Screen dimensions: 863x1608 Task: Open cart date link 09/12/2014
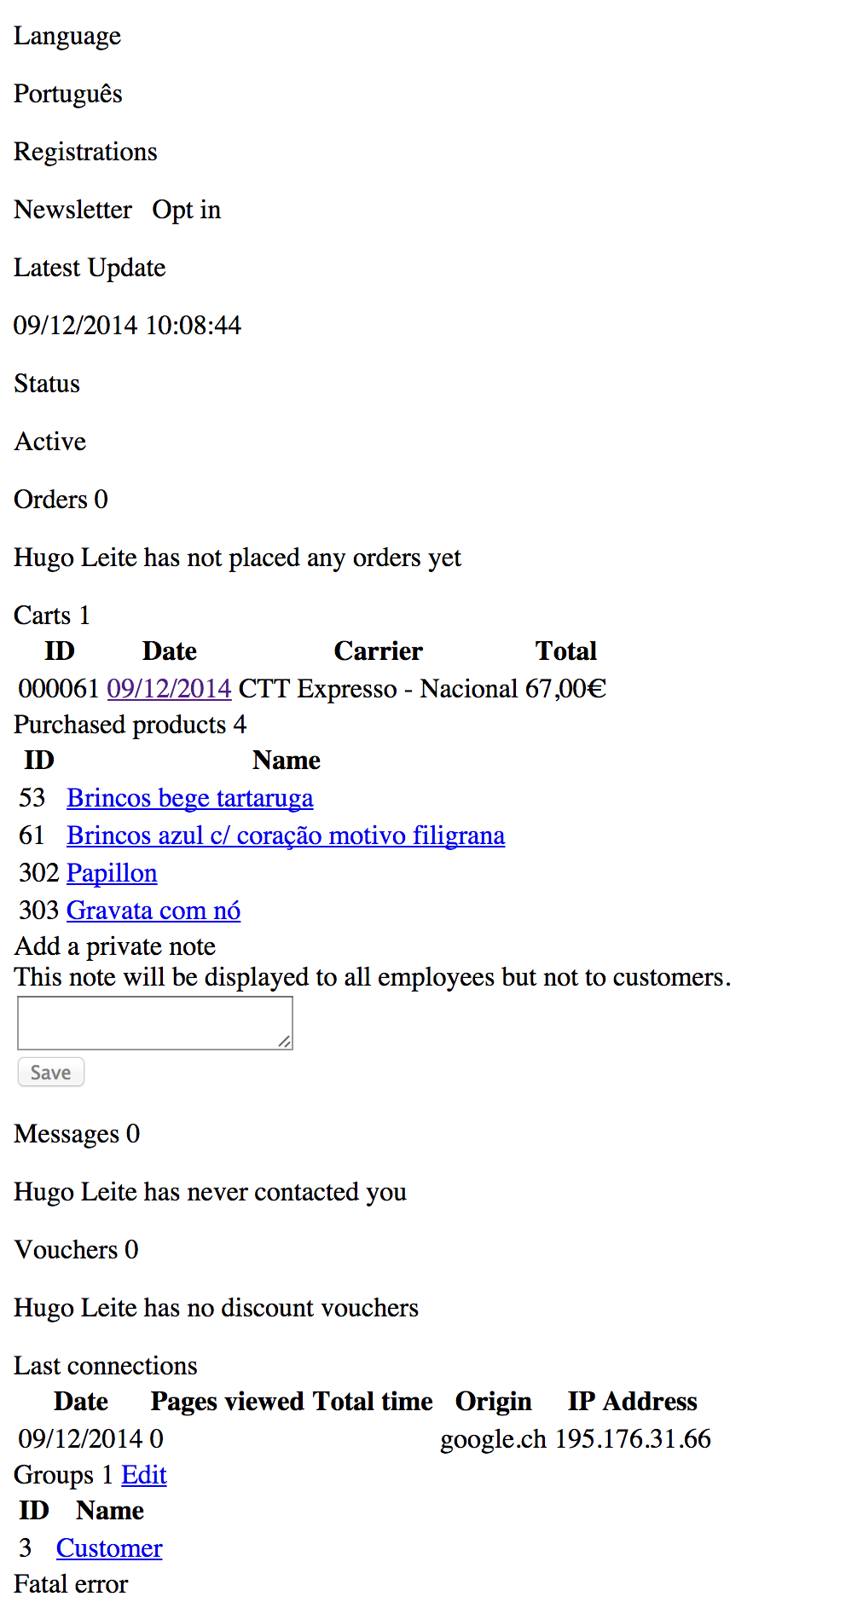pyautogui.click(x=169, y=688)
